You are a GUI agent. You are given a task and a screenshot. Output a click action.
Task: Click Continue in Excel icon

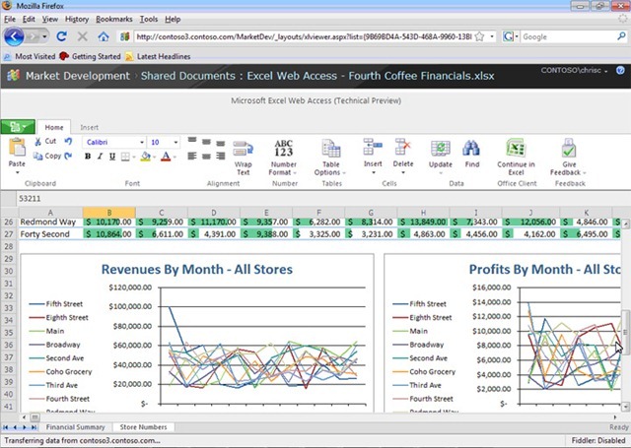point(516,148)
